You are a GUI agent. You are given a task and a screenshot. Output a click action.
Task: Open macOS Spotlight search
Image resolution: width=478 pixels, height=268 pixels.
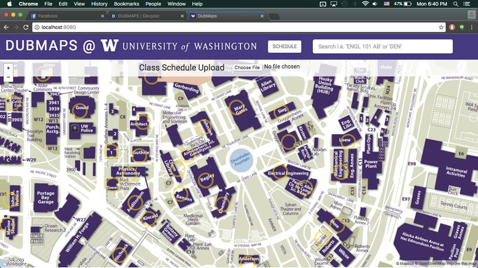tap(456, 4)
